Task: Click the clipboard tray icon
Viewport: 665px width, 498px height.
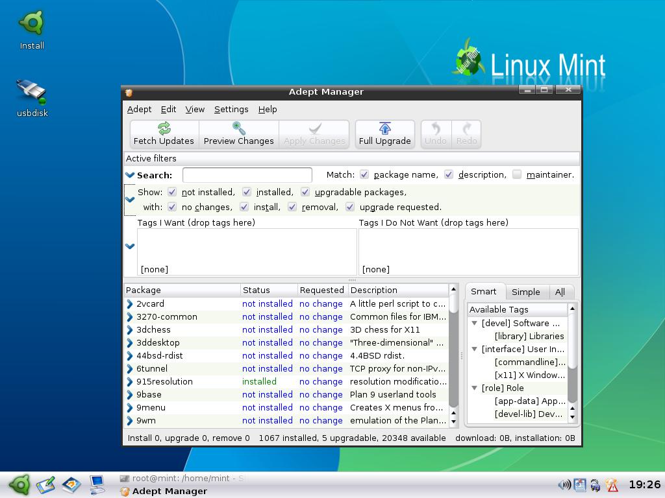Action: coord(580,485)
